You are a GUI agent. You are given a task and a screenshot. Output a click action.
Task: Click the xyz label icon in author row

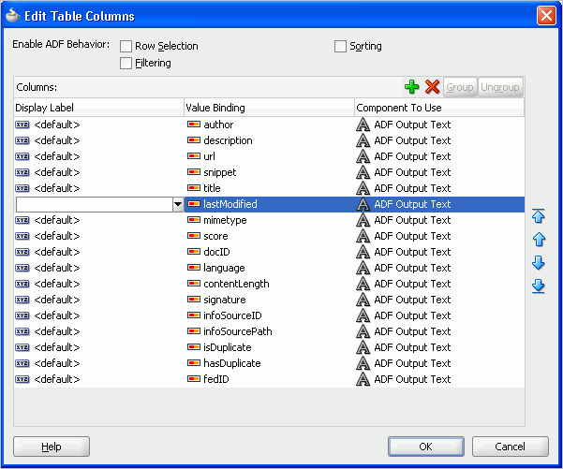22,125
